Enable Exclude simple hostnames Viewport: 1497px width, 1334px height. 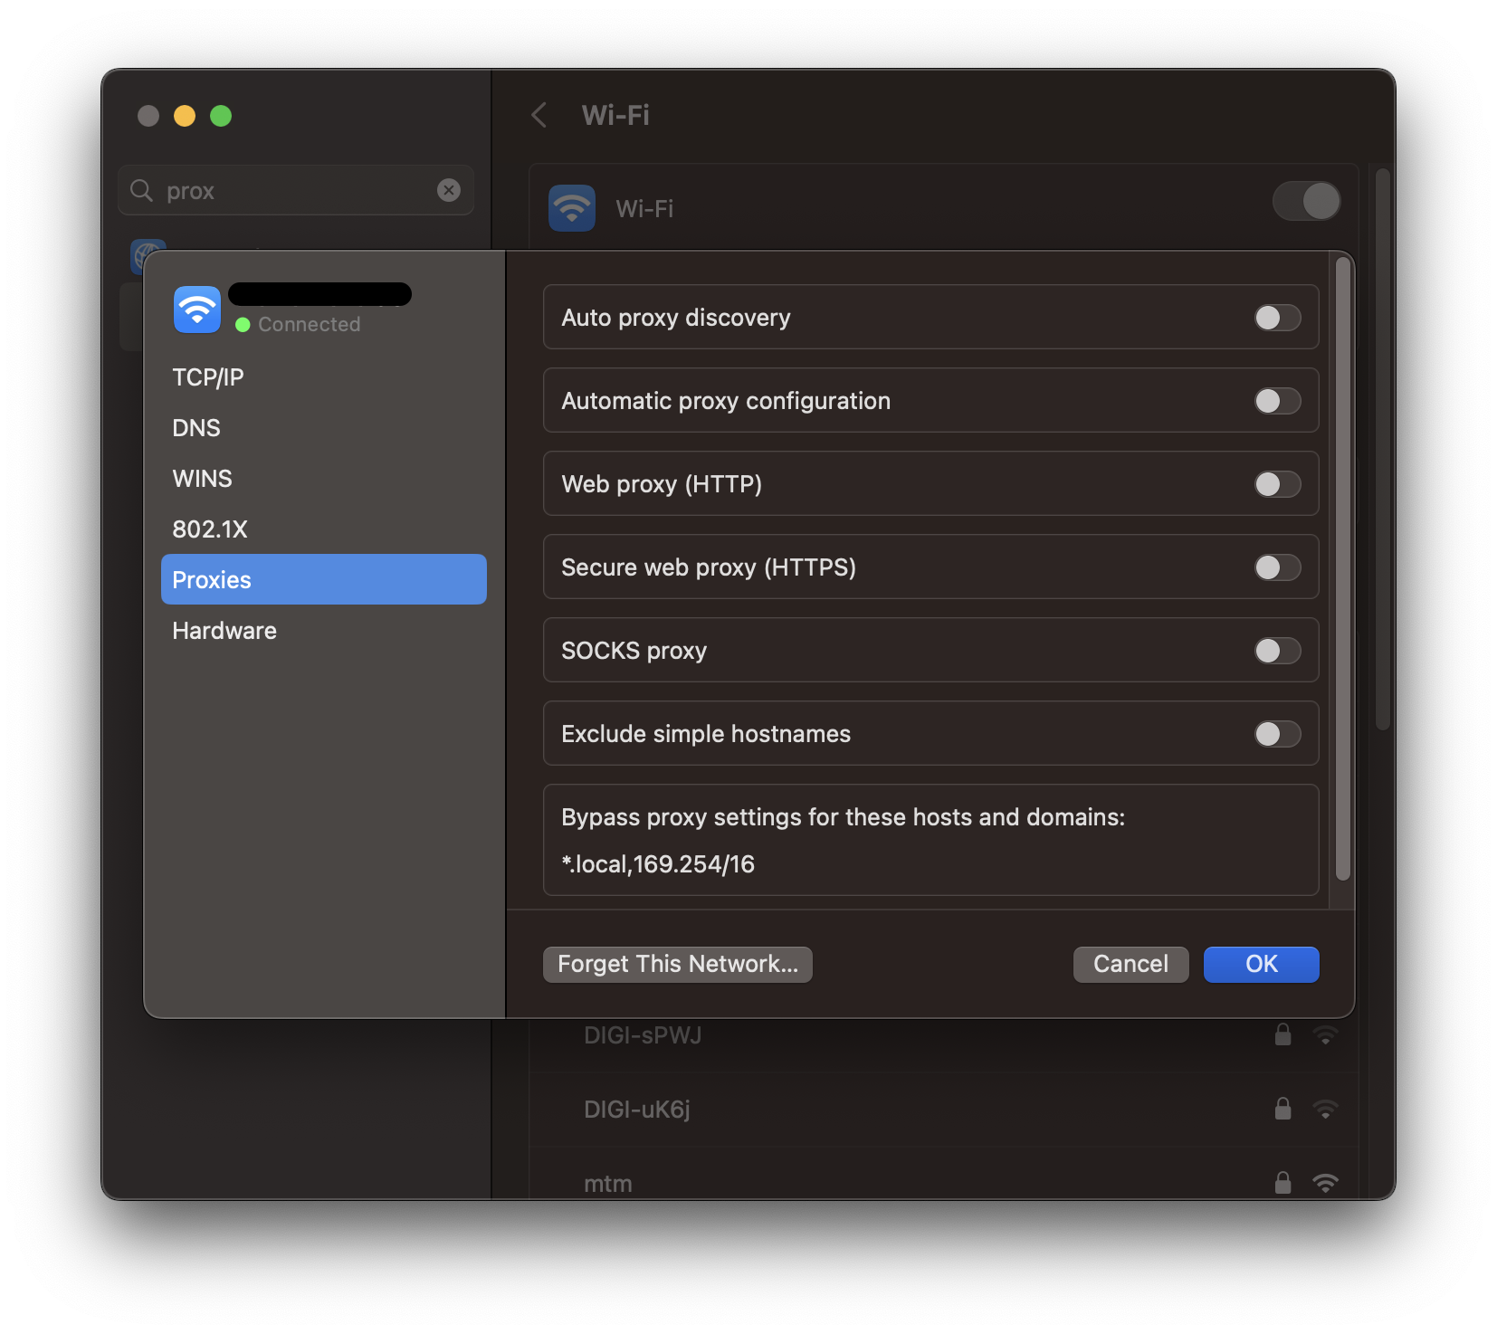tap(1276, 734)
